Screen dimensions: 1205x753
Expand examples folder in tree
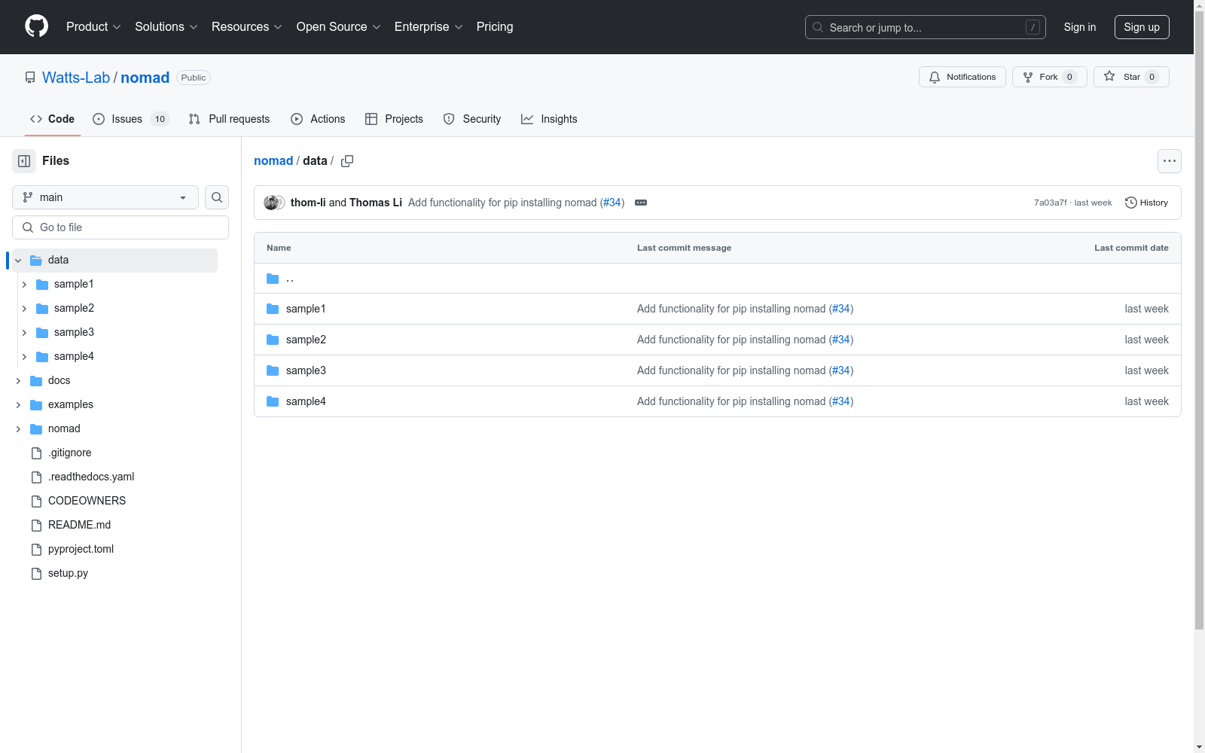pyautogui.click(x=18, y=405)
